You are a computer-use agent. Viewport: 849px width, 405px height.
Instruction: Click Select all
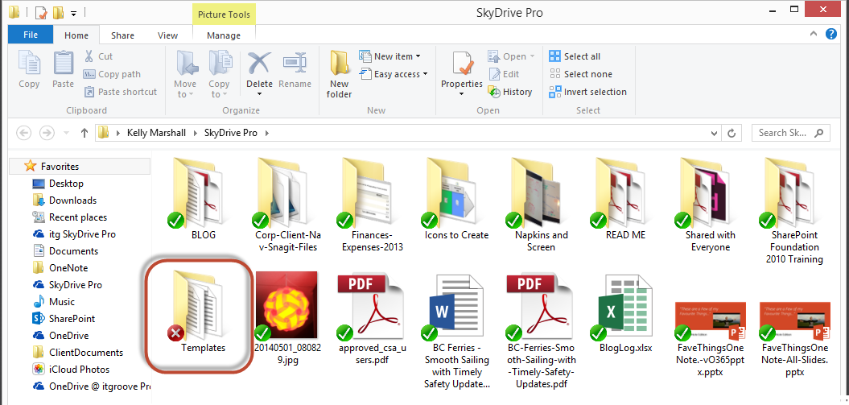[575, 56]
